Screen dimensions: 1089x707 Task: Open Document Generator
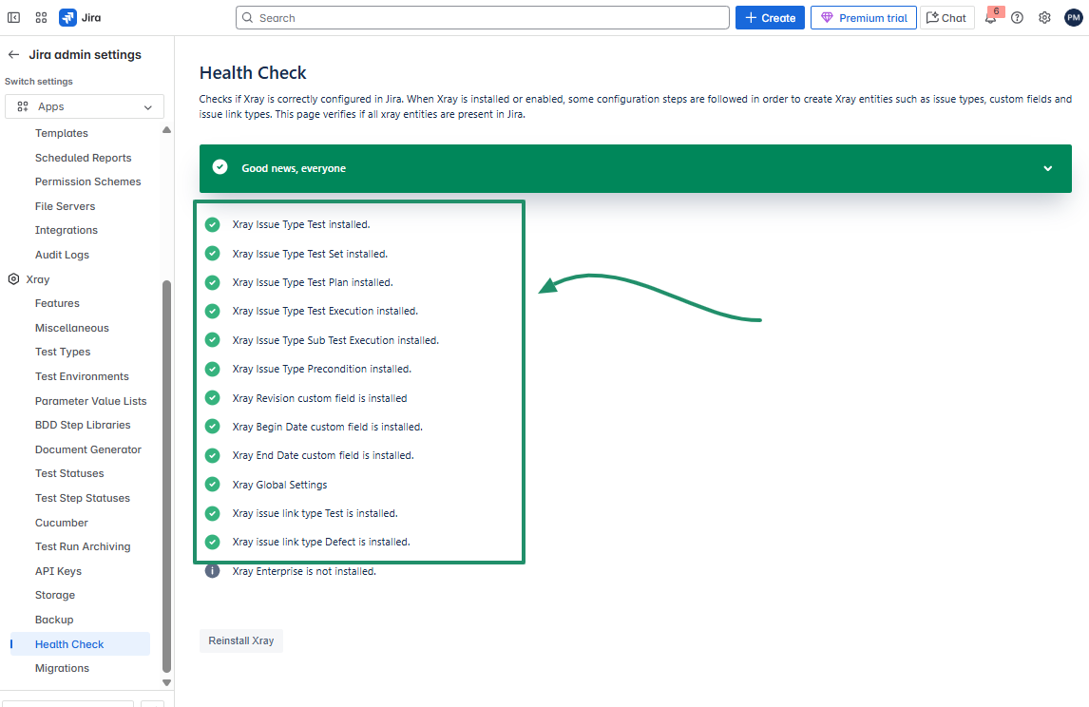pos(88,449)
